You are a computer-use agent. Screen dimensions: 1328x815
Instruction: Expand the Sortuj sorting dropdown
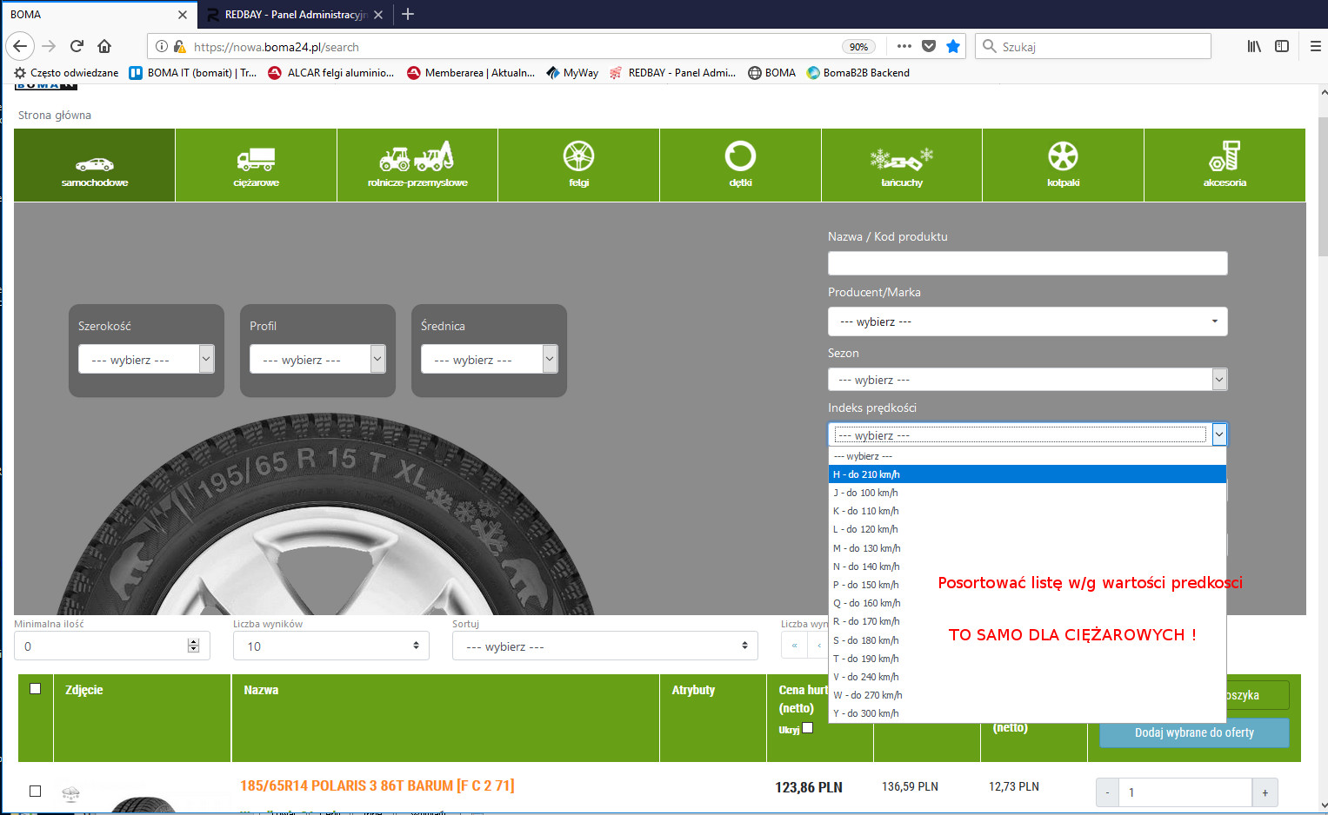(604, 646)
